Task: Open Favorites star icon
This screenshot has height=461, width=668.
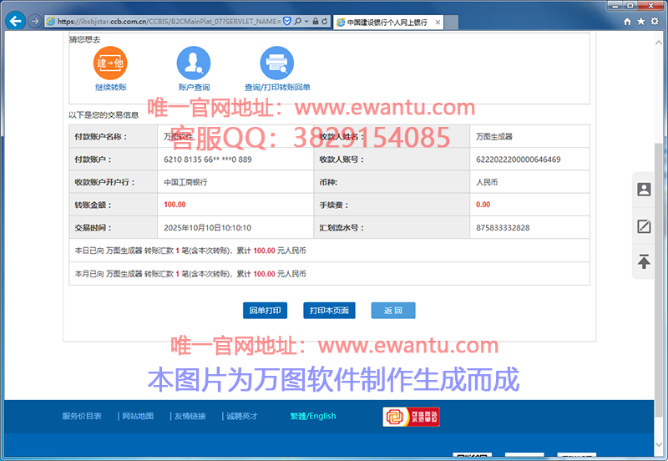Action: pyautogui.click(x=640, y=22)
